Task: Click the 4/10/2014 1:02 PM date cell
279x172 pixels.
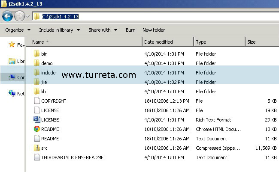Action: coord(164,82)
